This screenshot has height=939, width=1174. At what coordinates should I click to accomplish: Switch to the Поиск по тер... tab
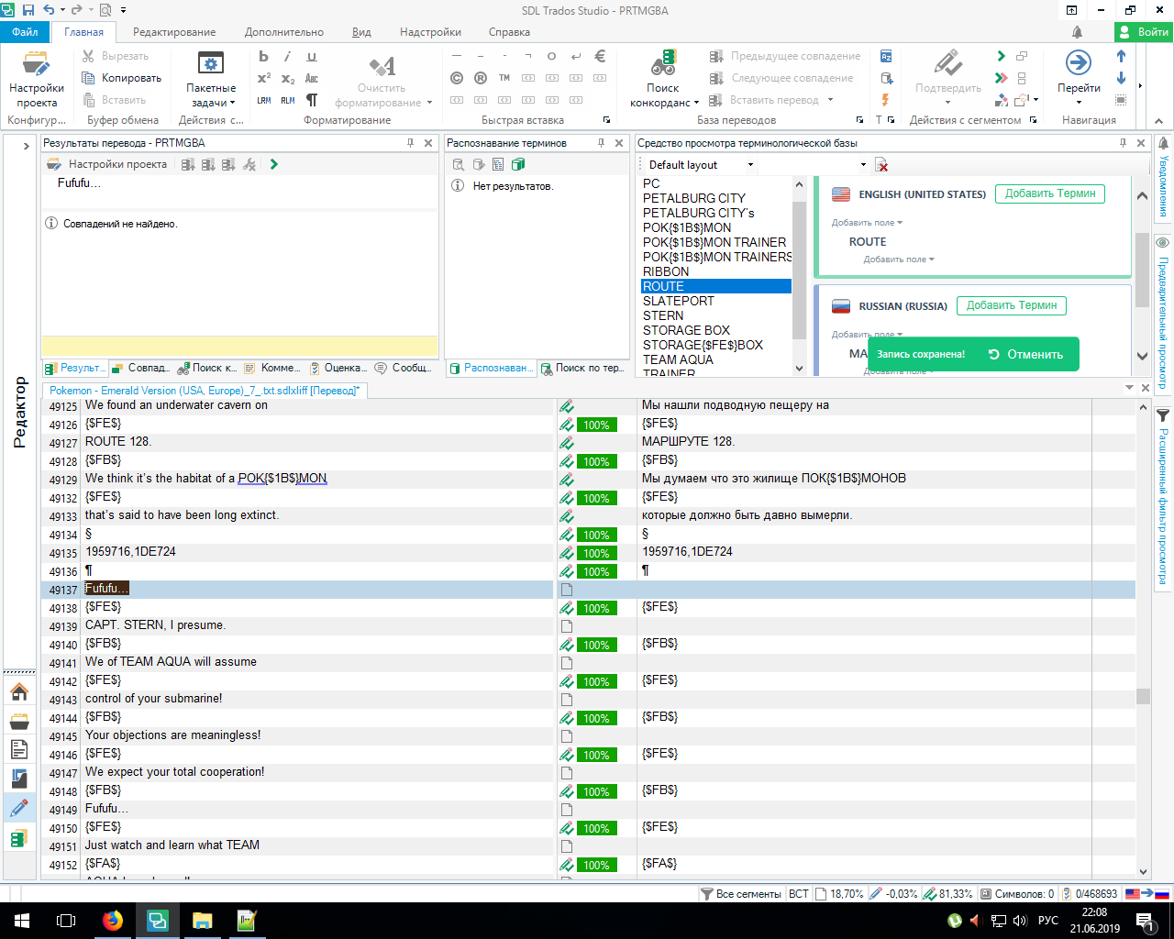coord(583,368)
